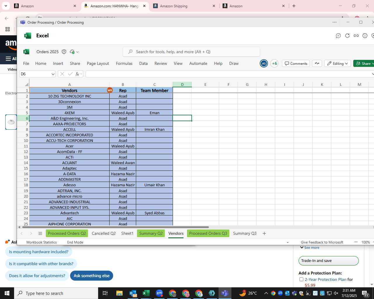Click the confirm formula checkmark icon
Viewport: 374px width, 299px height.
click(x=70, y=74)
